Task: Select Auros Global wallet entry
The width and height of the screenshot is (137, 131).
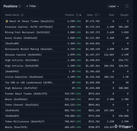Action: click(67, 38)
